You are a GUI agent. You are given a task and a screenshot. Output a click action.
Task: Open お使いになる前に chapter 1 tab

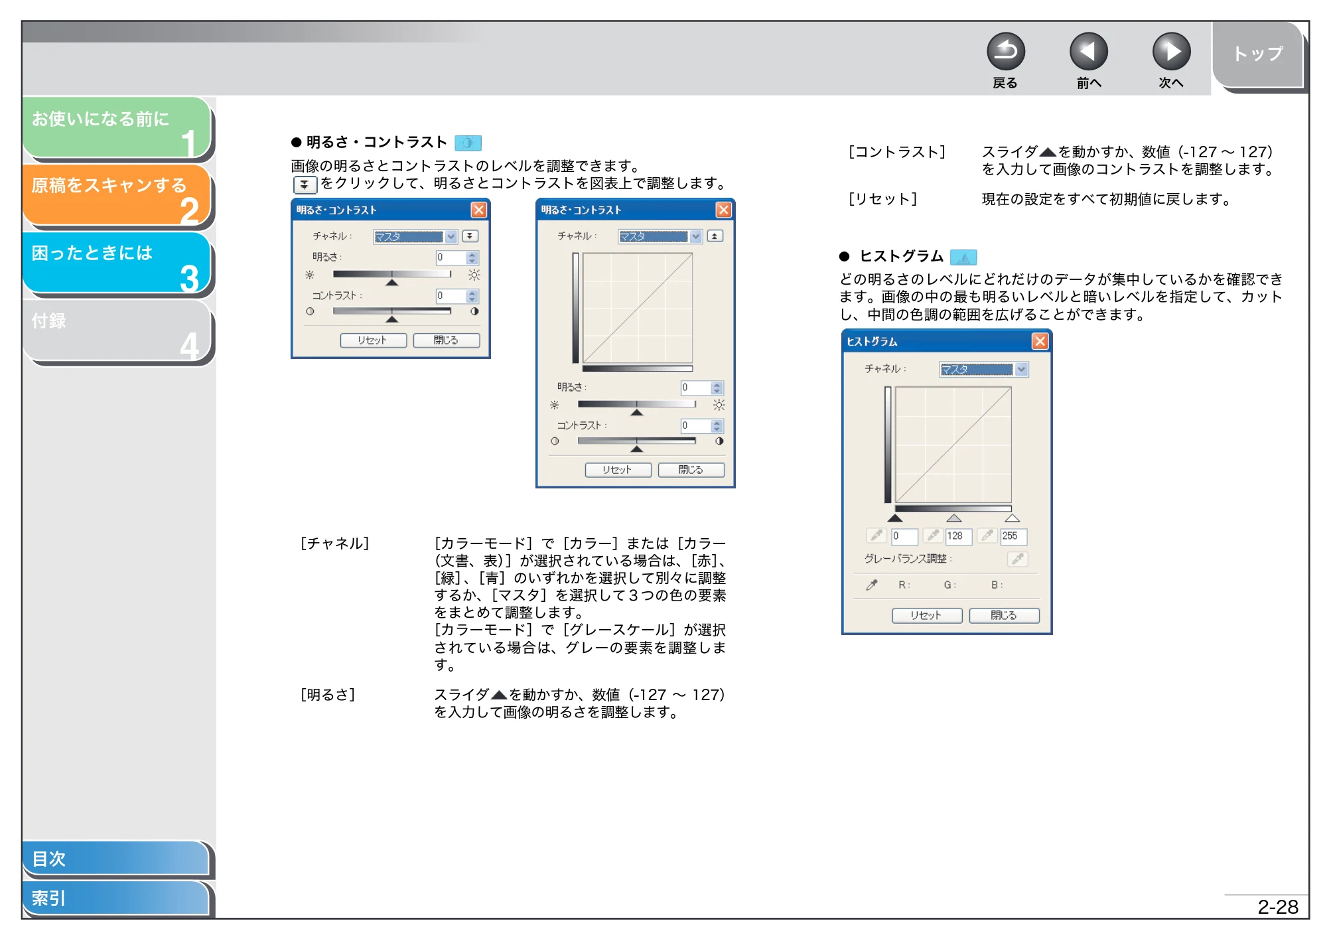[x=117, y=128]
